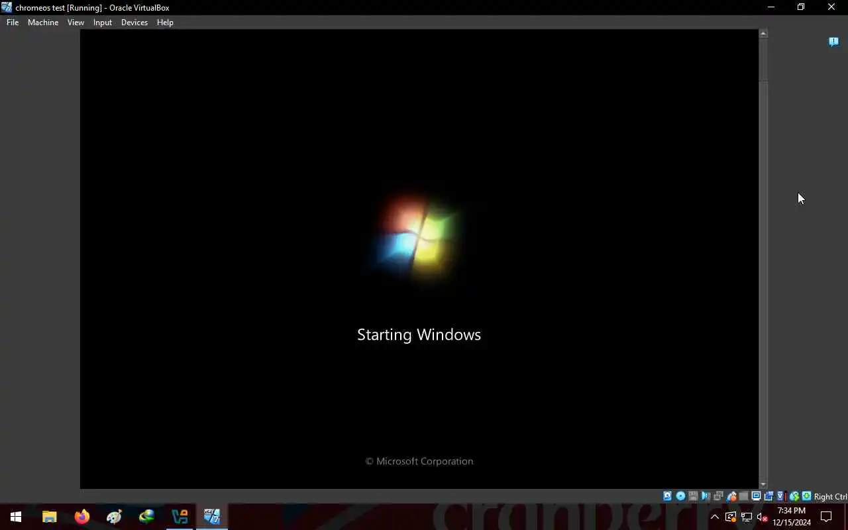Click the sync status tray icon
848x530 pixels.
pyautogui.click(x=731, y=517)
